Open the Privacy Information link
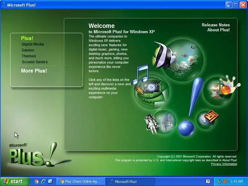 pos(224,164)
